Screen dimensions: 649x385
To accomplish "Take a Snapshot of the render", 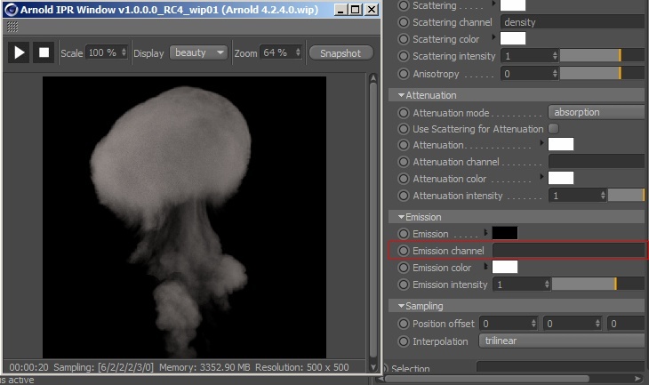I will coord(341,53).
